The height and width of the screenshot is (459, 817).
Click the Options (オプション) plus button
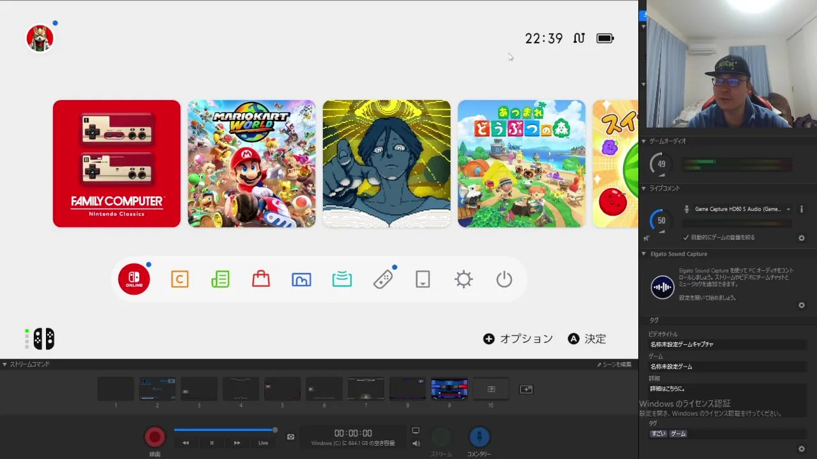click(518, 339)
